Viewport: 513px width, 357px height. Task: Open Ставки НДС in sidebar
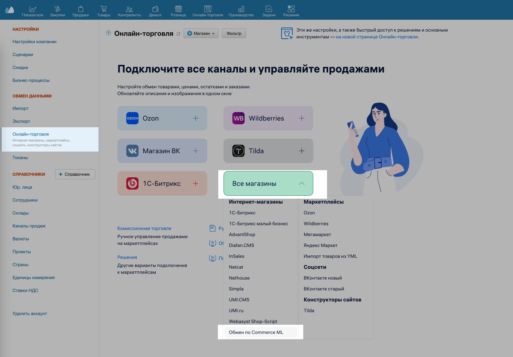pyautogui.click(x=25, y=290)
